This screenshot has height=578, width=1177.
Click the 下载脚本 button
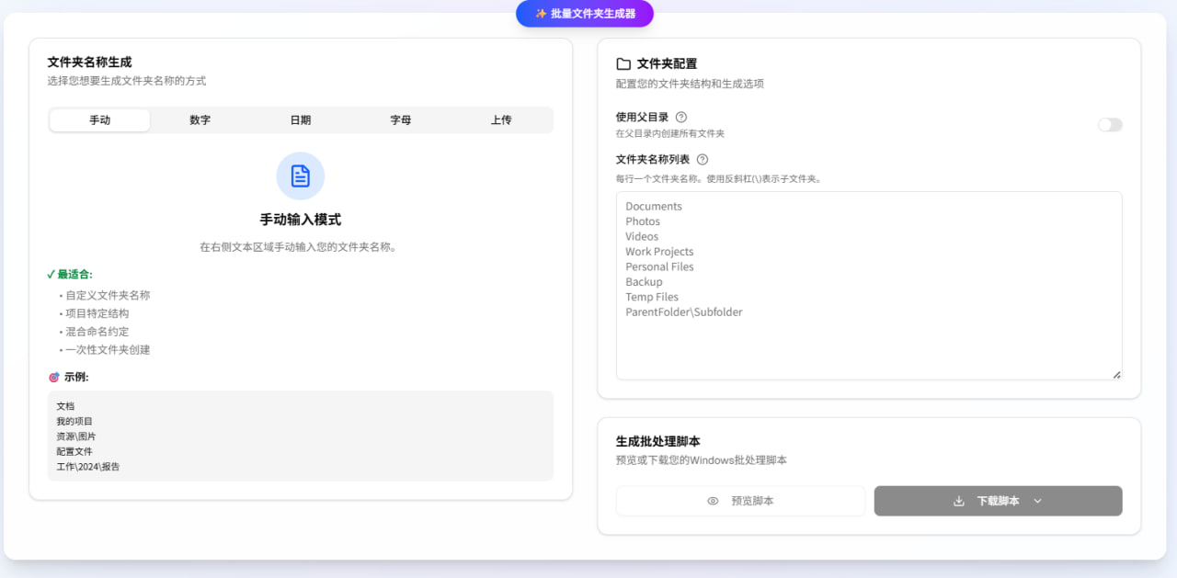pos(998,501)
